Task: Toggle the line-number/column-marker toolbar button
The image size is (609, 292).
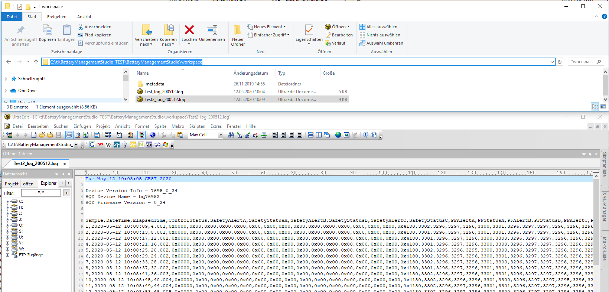Action: [141, 135]
